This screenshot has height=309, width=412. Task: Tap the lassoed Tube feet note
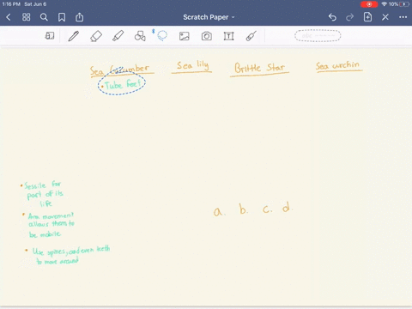[x=123, y=84]
